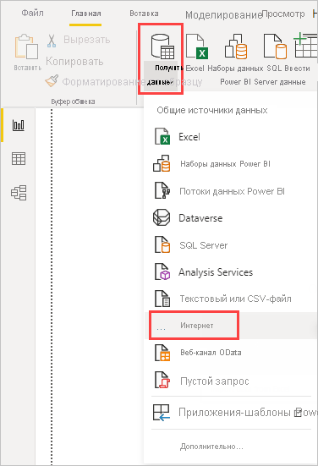The image size is (318, 466).
Task: Open the Report view in sidebar
Action: tap(19, 125)
